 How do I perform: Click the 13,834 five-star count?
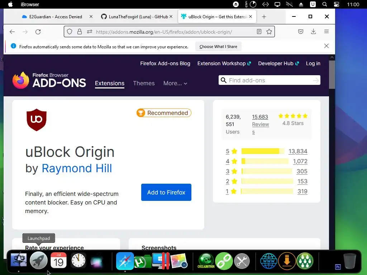pyautogui.click(x=298, y=151)
